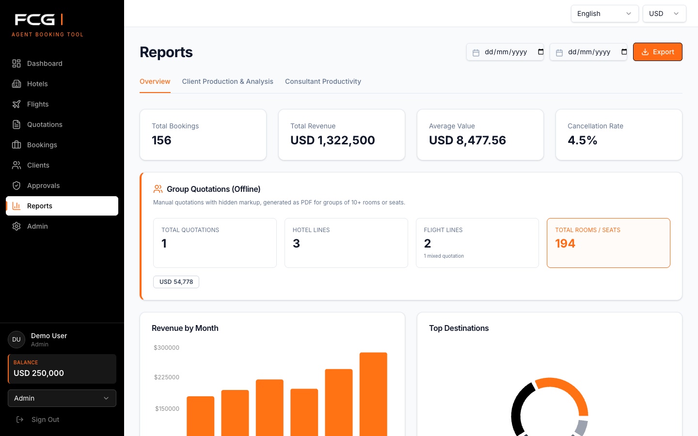Click the Admin gear icon
Viewport: 698px width, 436px height.
[16, 226]
